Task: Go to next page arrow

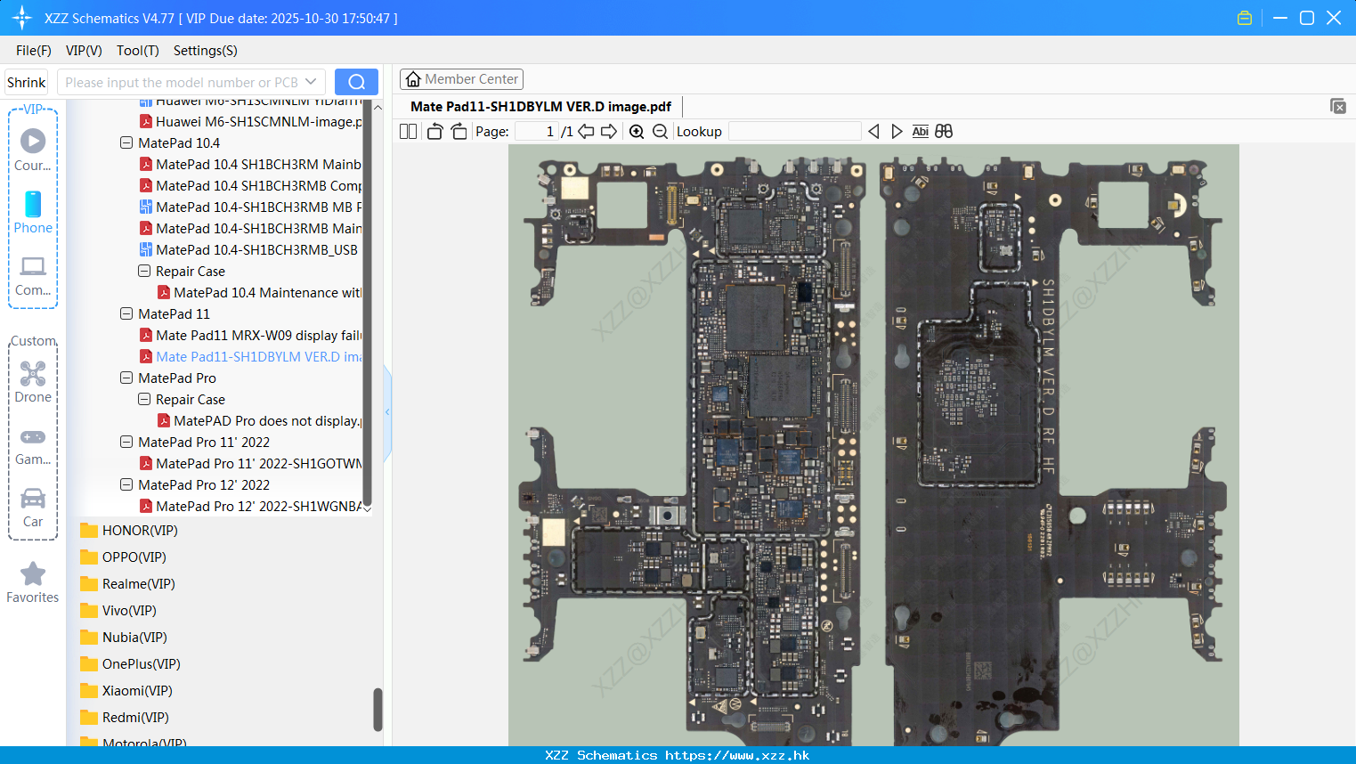Action: tap(609, 131)
